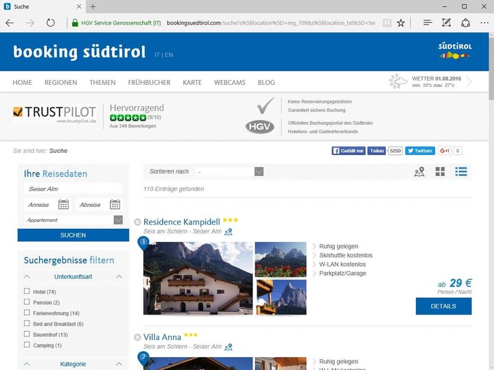Show Residence Kampidell location map icon
The height and width of the screenshot is (370, 494).
click(228, 232)
